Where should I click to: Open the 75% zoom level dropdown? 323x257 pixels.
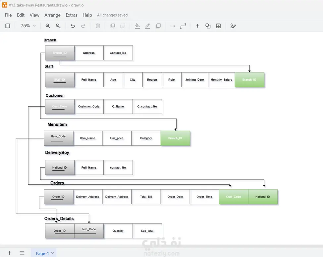click(28, 26)
